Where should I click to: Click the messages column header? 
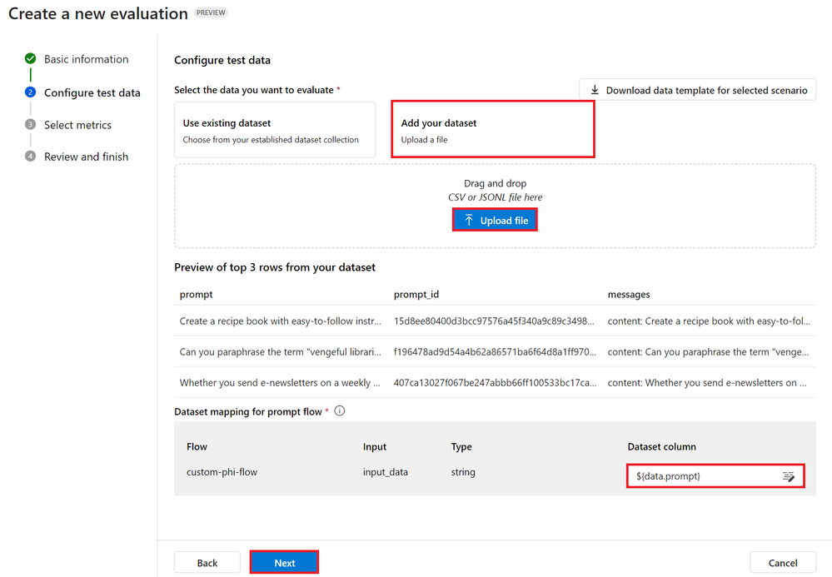click(629, 295)
